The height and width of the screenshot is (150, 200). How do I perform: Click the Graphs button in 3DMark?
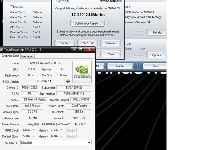(x=121, y=66)
